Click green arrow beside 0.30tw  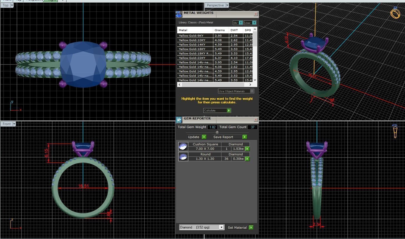pyautogui.click(x=247, y=159)
